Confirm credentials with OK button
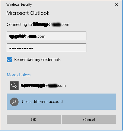The width and height of the screenshot is (123, 131). [x=34, y=119]
